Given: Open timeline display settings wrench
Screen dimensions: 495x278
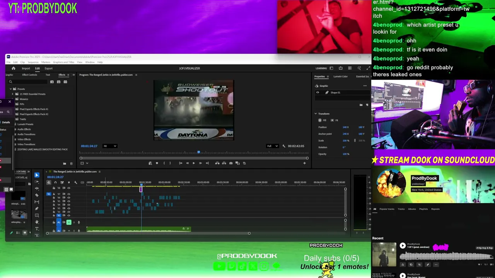Looking at the screenshot, I should coord(75,182).
